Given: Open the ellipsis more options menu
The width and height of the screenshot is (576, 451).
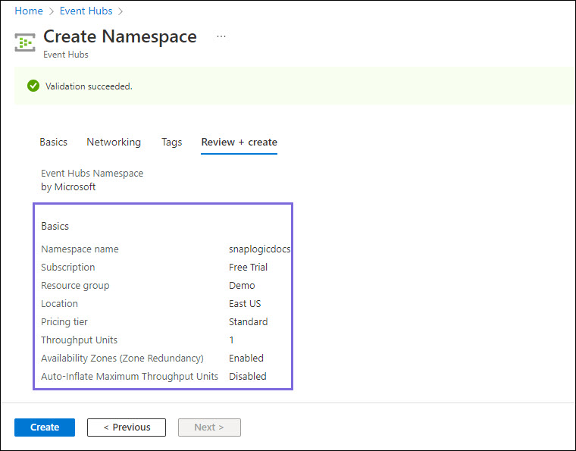Looking at the screenshot, I should (x=221, y=36).
